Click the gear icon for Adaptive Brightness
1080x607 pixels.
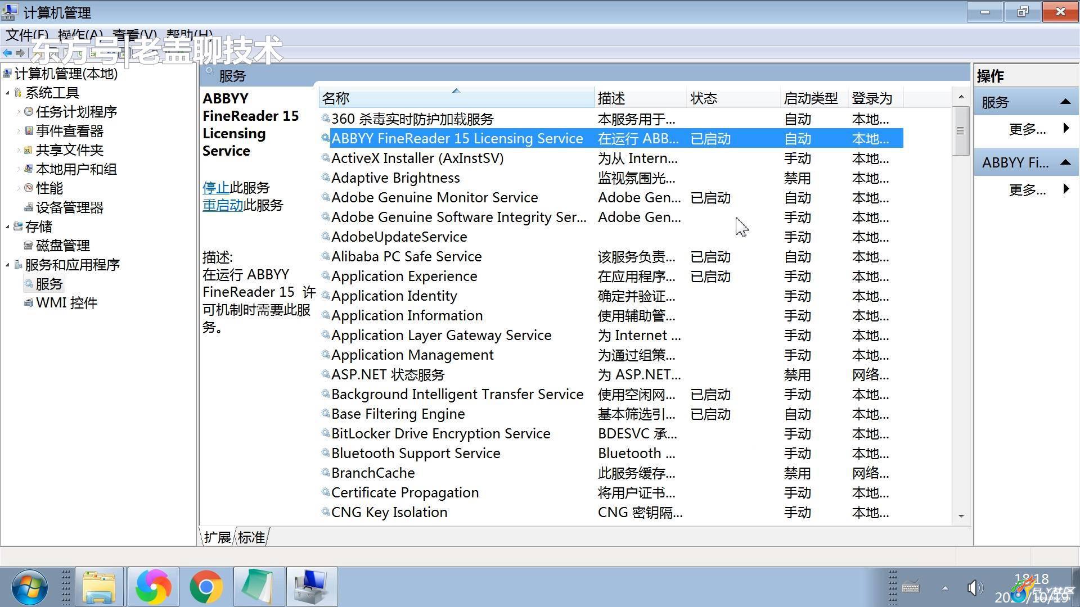coord(325,178)
